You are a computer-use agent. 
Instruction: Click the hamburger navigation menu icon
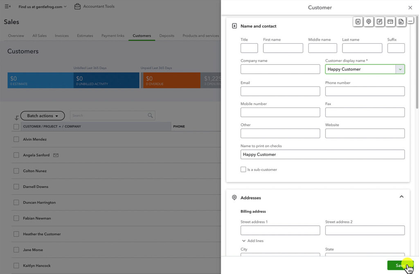pyautogui.click(x=7, y=6)
